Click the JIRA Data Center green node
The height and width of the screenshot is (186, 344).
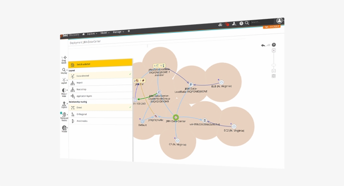(x=176, y=117)
